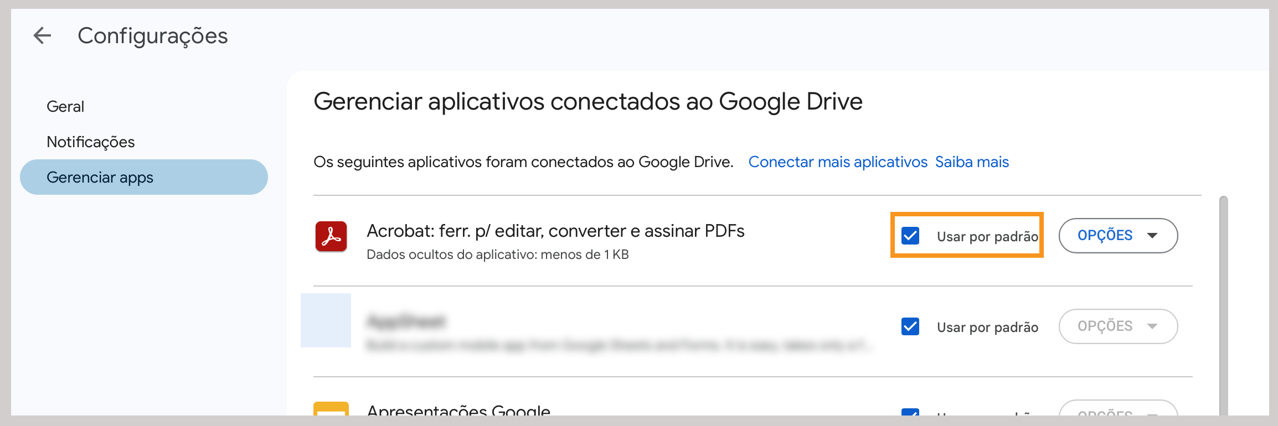Click the 'Conectar mais aplicativos' link
This screenshot has height=426, width=1278.
837,162
